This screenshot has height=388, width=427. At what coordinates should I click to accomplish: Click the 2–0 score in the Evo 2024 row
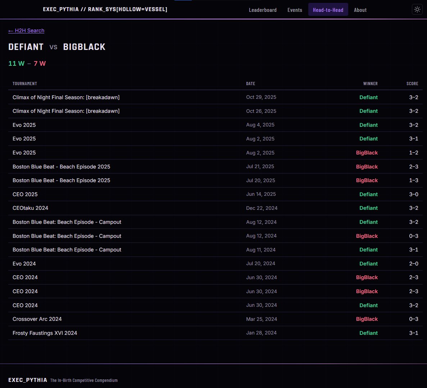coord(414,263)
